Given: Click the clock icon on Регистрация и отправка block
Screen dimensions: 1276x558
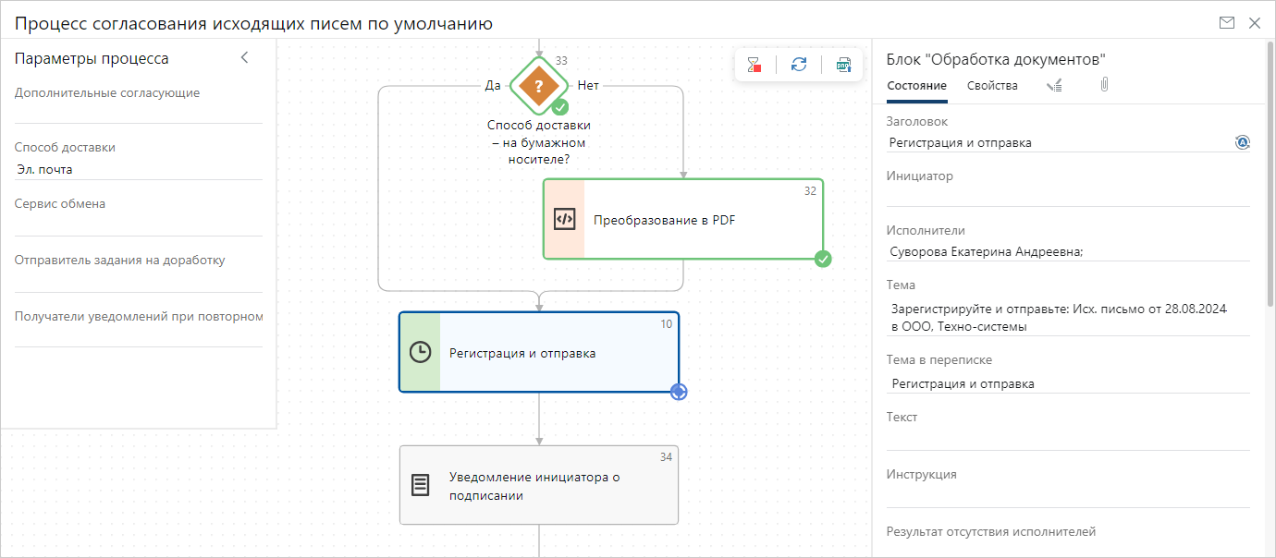Looking at the screenshot, I should click(x=420, y=352).
